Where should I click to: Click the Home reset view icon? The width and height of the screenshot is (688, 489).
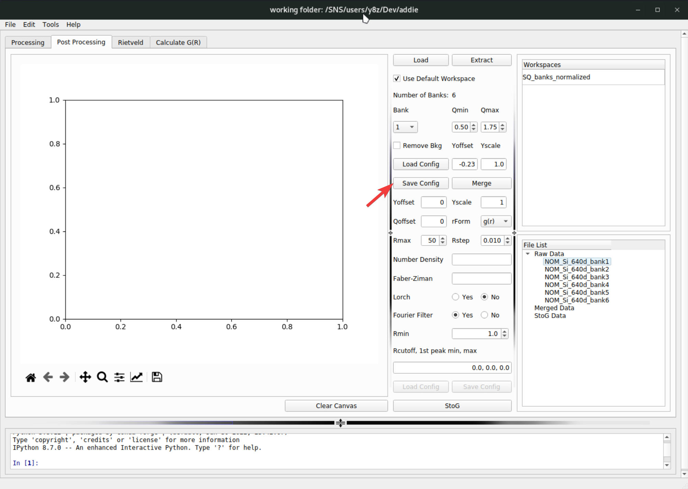(x=31, y=377)
